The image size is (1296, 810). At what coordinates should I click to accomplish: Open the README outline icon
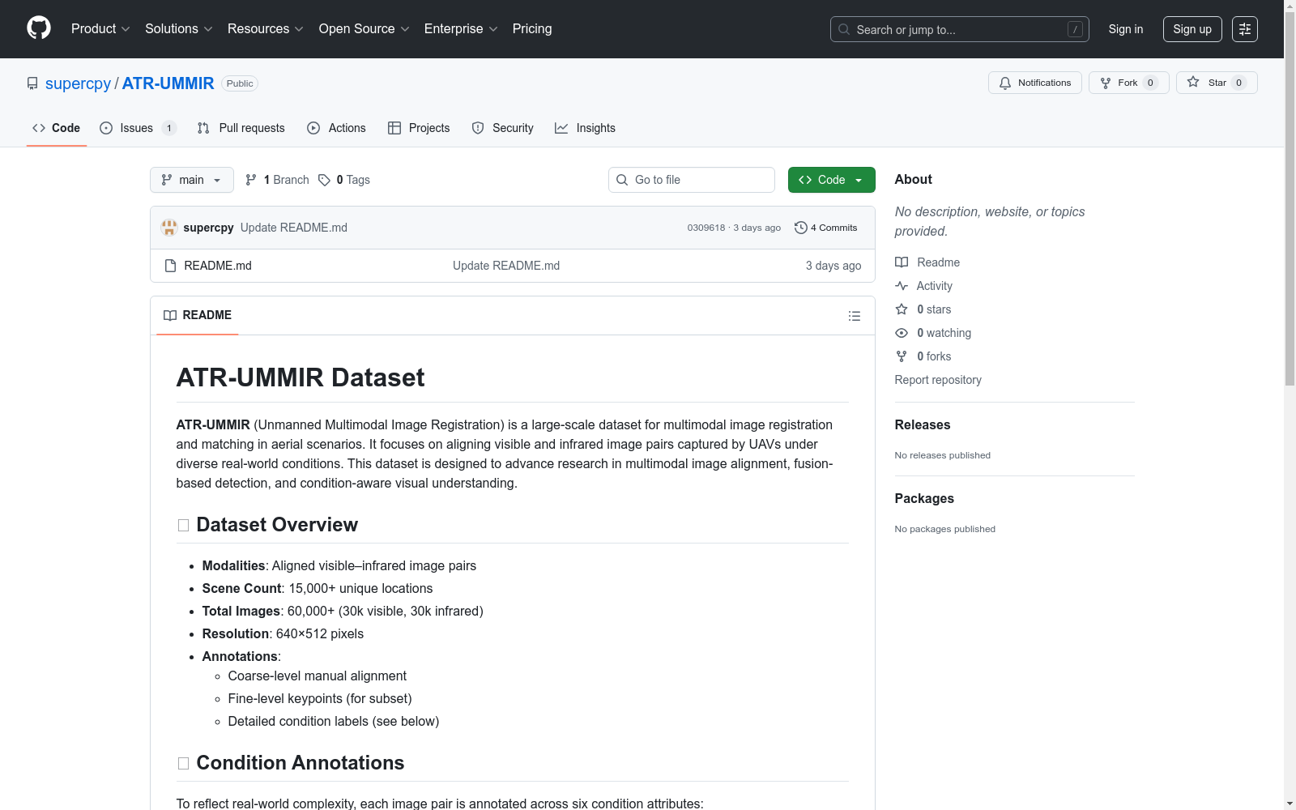[854, 316]
